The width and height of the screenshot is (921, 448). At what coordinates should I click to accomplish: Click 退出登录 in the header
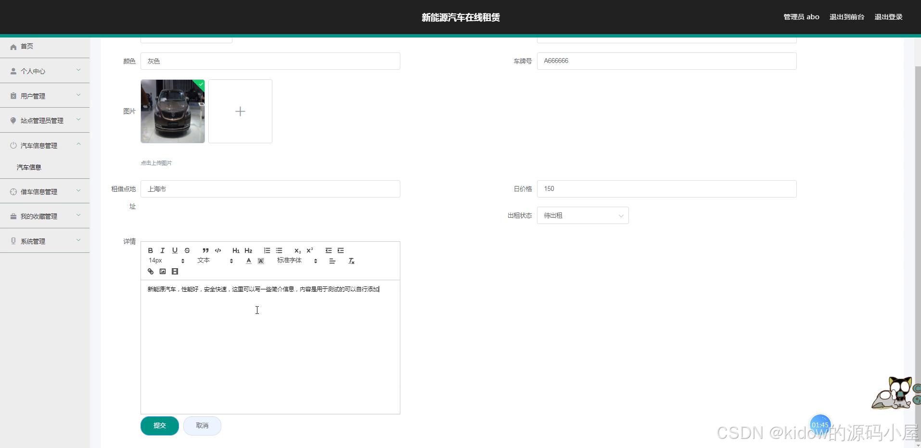tap(888, 17)
